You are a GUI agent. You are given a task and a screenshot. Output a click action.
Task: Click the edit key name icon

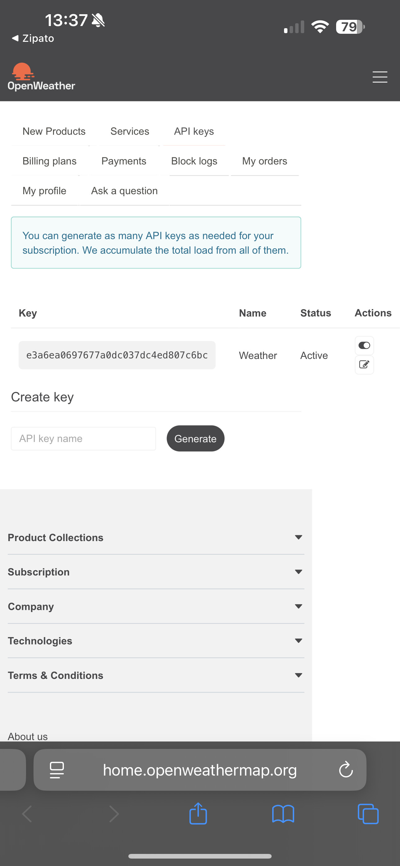click(x=364, y=365)
